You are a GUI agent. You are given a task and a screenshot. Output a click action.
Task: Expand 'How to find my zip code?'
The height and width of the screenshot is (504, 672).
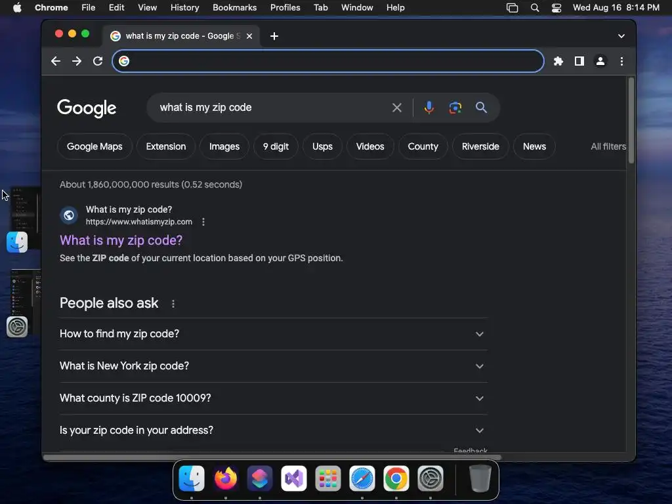pyautogui.click(x=274, y=334)
